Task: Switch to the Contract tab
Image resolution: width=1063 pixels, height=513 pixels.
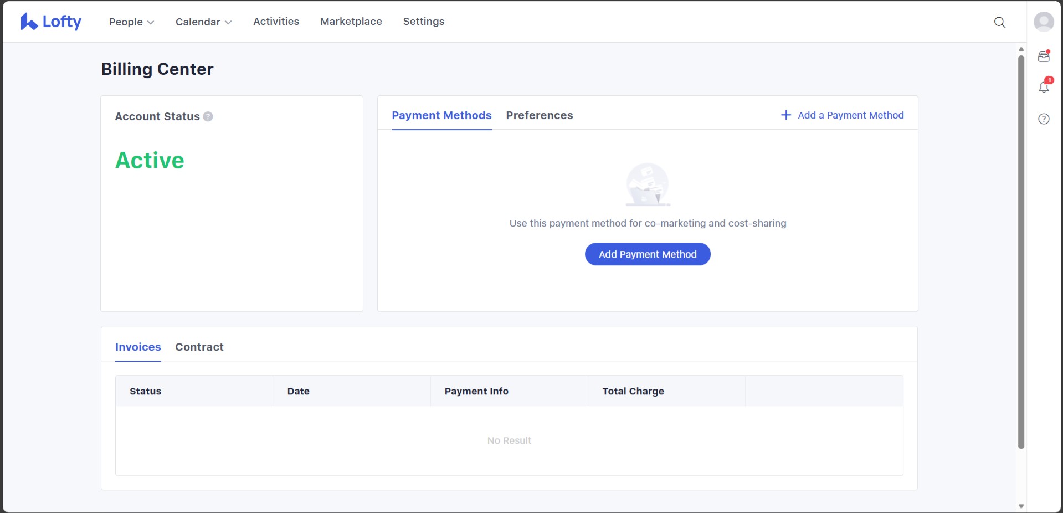Action: pos(199,347)
